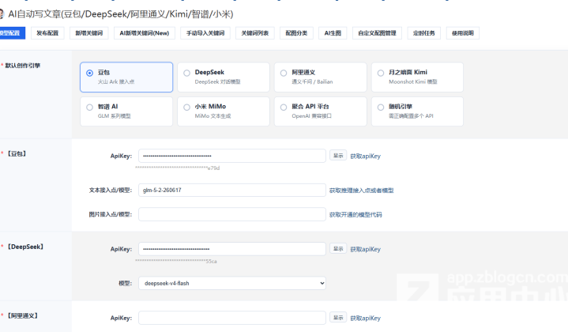The width and height of the screenshot is (568, 332).
Task: Show the 豆包 ApiKey with 显示 button
Action: coord(338,156)
